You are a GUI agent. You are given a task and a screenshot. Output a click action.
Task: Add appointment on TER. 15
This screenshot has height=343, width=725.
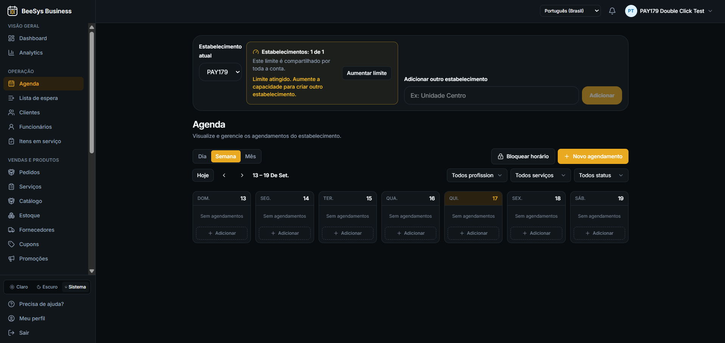click(347, 233)
